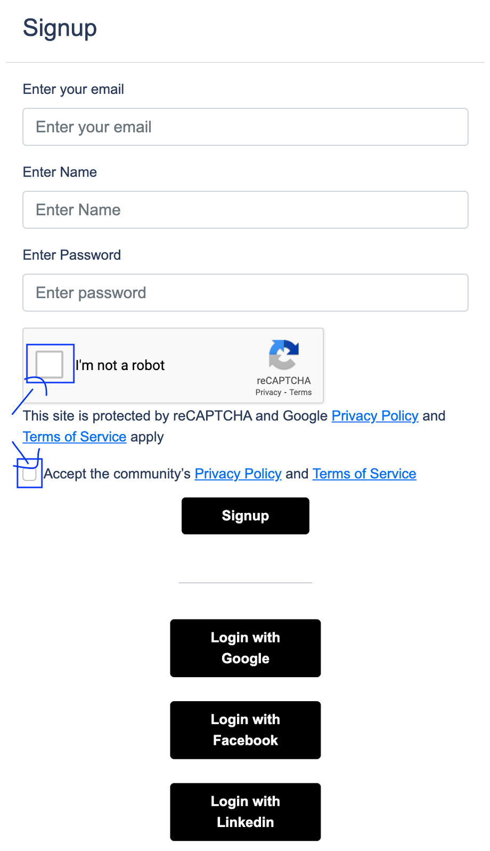Tick the accept community policies checkbox

pos(30,474)
